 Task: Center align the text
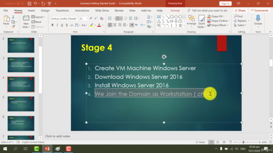point(115,25)
